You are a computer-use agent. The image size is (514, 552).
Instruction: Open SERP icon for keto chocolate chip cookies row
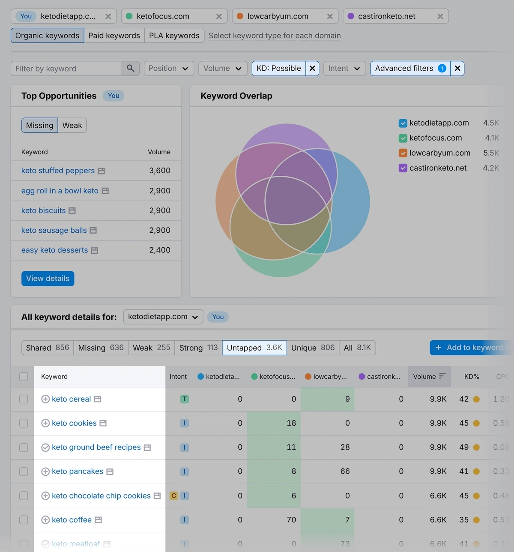pos(157,496)
